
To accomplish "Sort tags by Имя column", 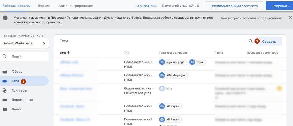I will click(x=65, y=53).
